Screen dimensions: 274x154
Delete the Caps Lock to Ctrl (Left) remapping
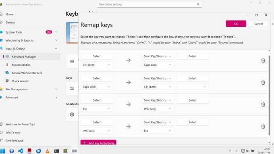click(x=263, y=83)
